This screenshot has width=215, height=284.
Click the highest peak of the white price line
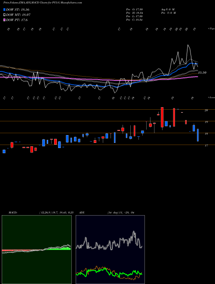(x=188, y=45)
